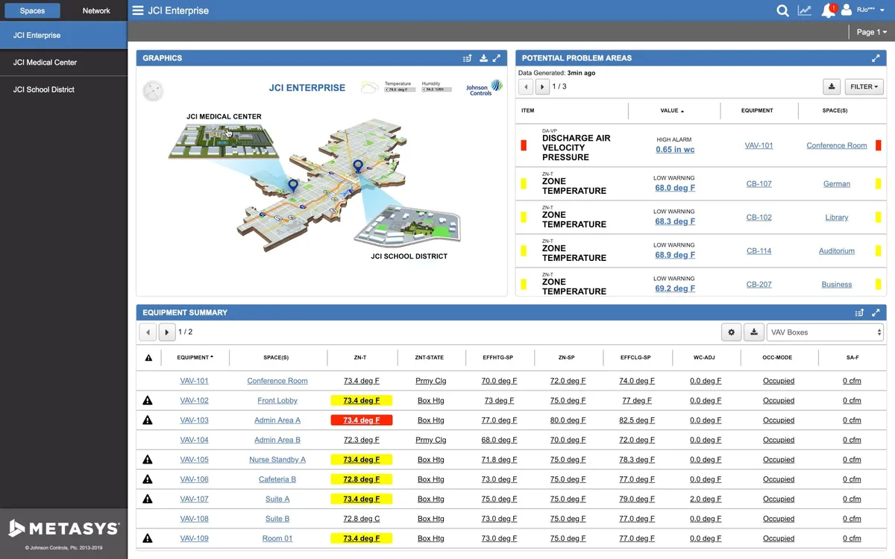This screenshot has width=895, height=559.
Task: Open CB-207 equipment link
Action: pos(759,285)
